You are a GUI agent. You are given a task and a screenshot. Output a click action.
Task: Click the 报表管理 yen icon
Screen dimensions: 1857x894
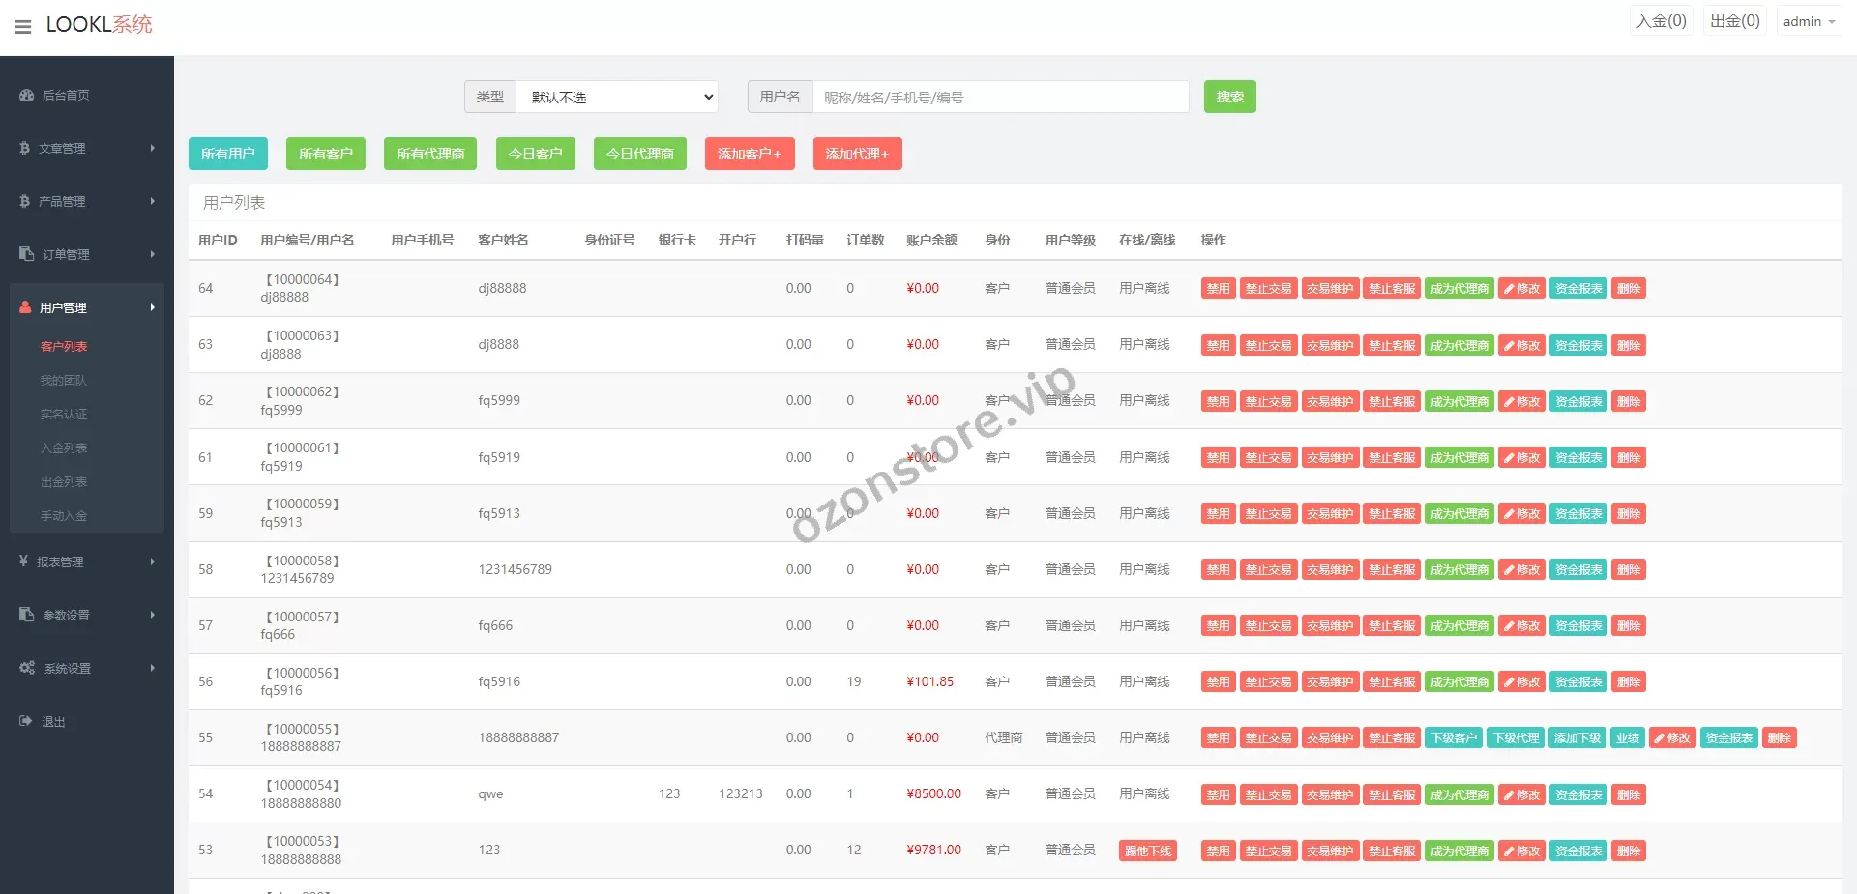(x=24, y=562)
